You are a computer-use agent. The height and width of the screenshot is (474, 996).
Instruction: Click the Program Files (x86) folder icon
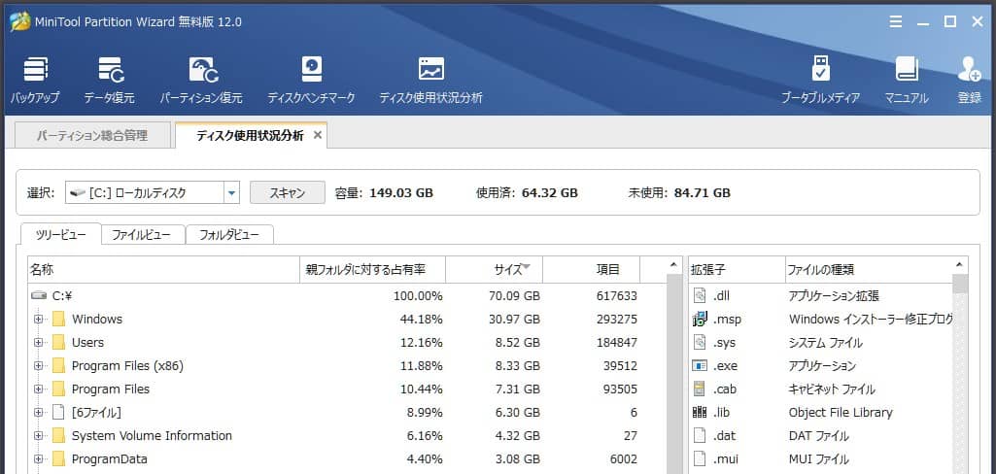tap(59, 365)
